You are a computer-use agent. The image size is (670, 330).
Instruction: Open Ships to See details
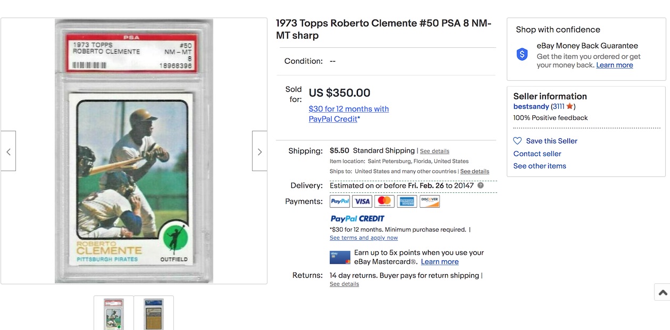point(474,172)
